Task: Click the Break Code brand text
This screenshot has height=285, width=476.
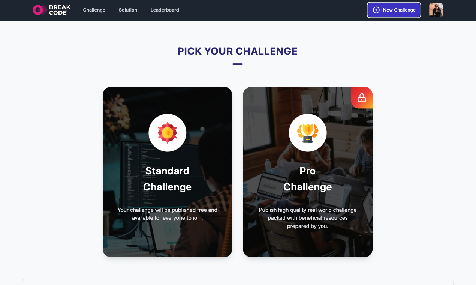Action: click(x=60, y=10)
